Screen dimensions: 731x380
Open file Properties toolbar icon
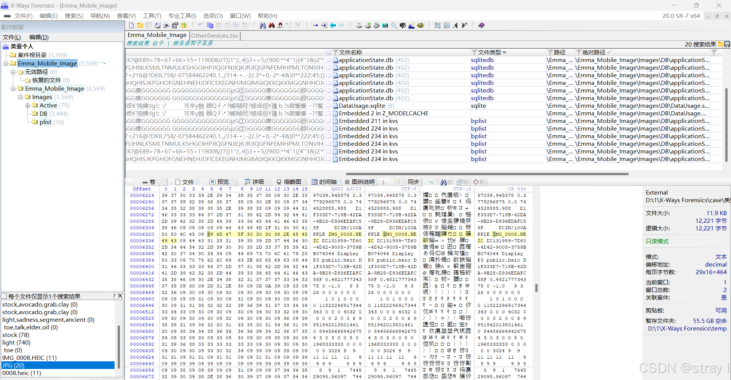[x=175, y=26]
